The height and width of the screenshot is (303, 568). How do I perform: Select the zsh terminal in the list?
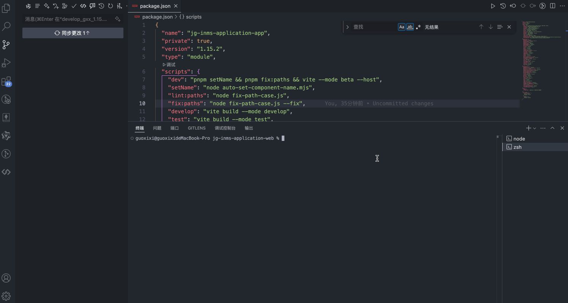point(535,147)
